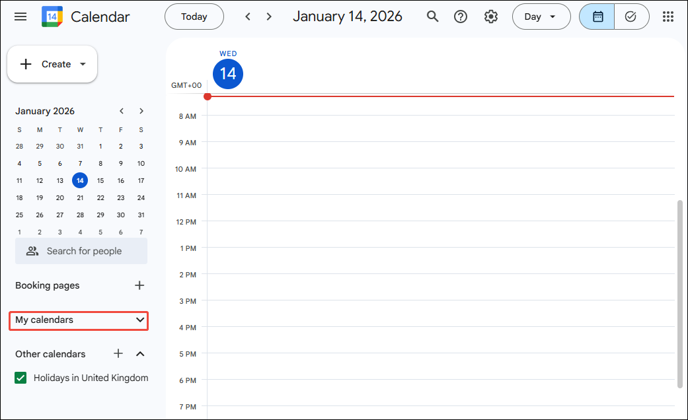Expand the My calendars dropdown
Image resolution: width=688 pixels, height=420 pixels.
pyautogui.click(x=141, y=320)
